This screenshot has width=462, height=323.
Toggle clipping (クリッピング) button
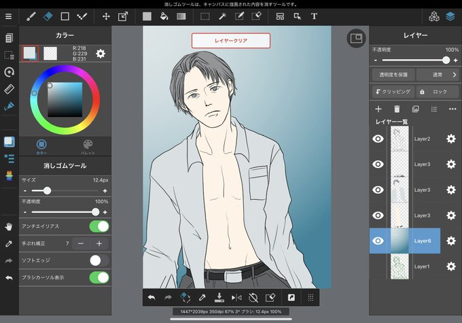pyautogui.click(x=393, y=92)
